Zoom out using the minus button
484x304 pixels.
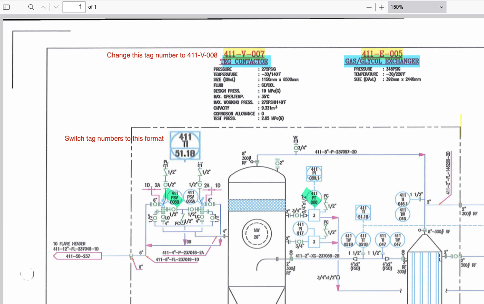click(x=369, y=7)
